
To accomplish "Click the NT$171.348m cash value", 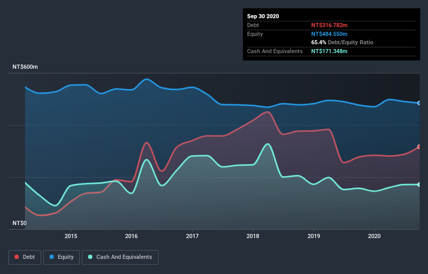I will pos(329,51).
